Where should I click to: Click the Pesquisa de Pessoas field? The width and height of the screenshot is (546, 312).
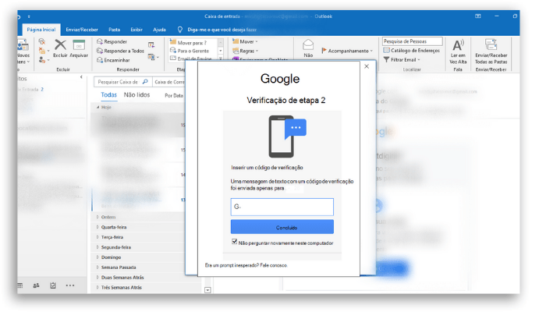point(413,41)
